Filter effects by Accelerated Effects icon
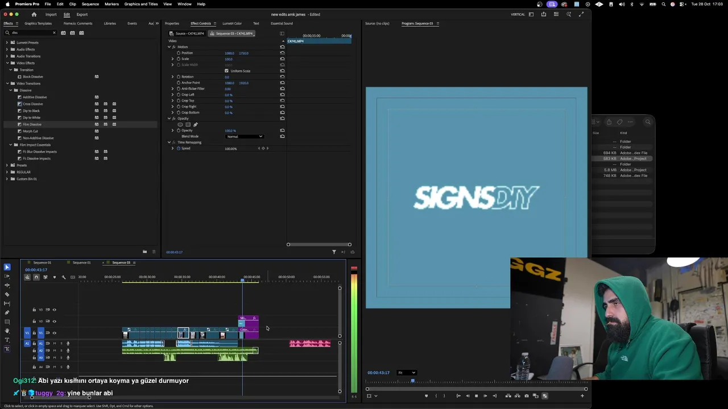The width and height of the screenshot is (728, 409). click(x=63, y=32)
